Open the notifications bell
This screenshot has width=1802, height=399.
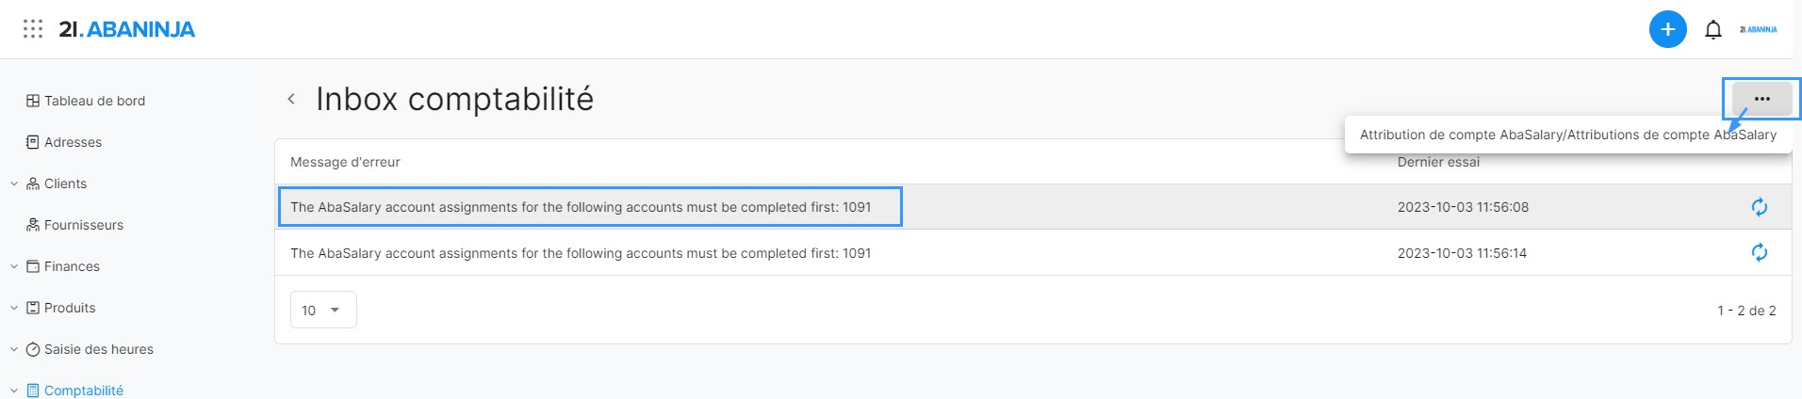pyautogui.click(x=1713, y=30)
